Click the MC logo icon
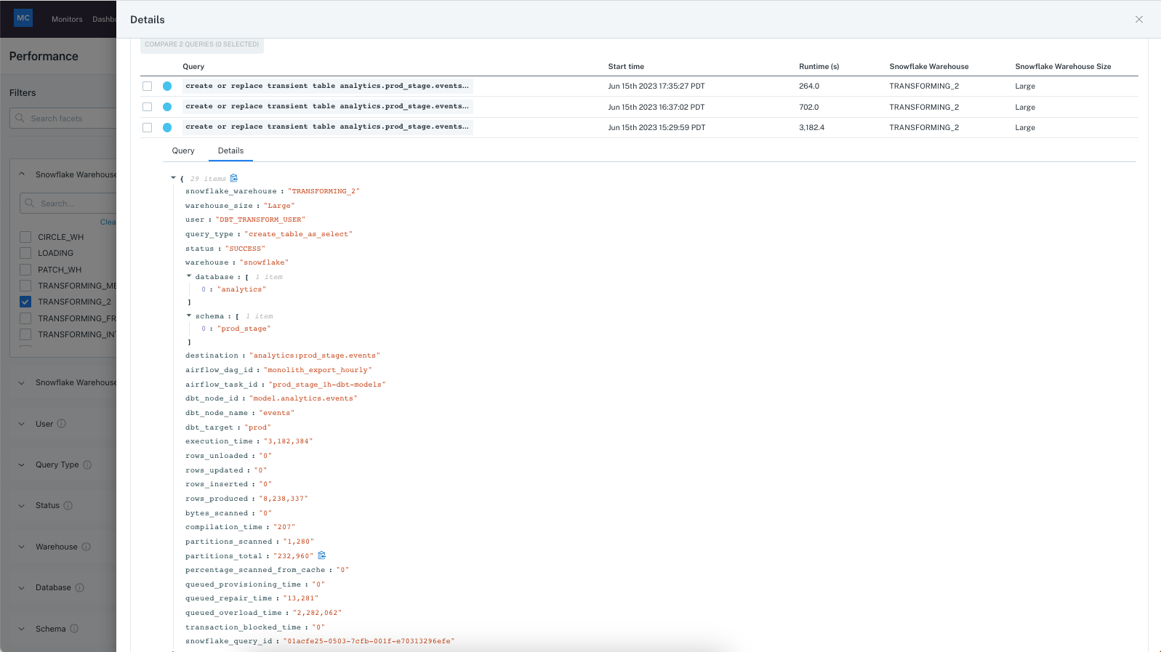 23,18
